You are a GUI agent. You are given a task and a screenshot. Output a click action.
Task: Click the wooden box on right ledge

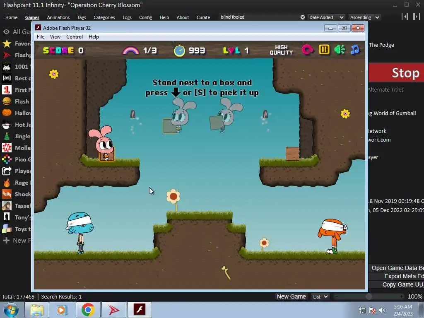point(292,154)
